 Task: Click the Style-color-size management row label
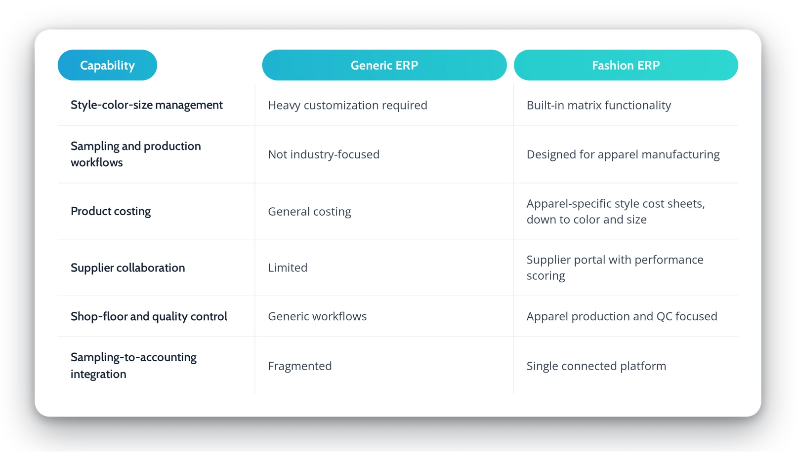tap(147, 105)
